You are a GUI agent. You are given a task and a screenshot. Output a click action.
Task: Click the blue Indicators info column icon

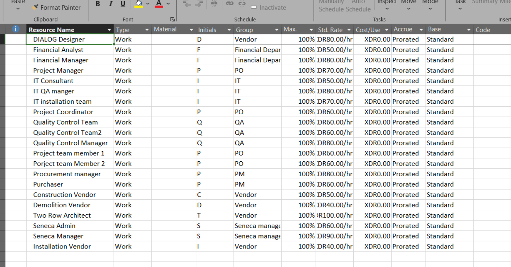tap(16, 29)
